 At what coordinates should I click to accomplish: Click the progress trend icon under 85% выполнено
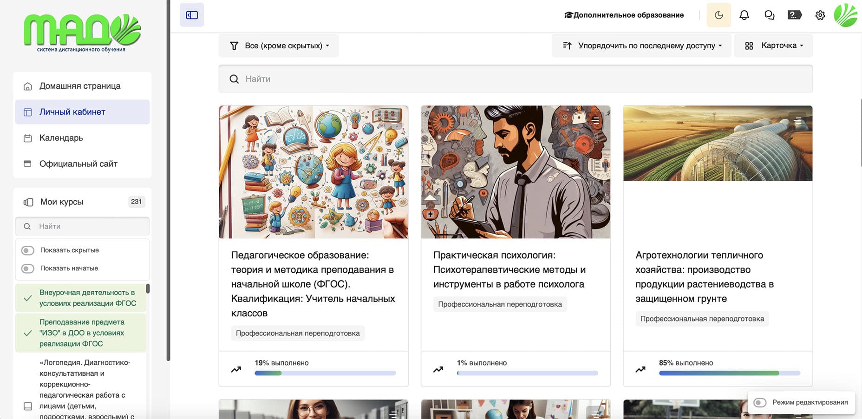pyautogui.click(x=640, y=369)
